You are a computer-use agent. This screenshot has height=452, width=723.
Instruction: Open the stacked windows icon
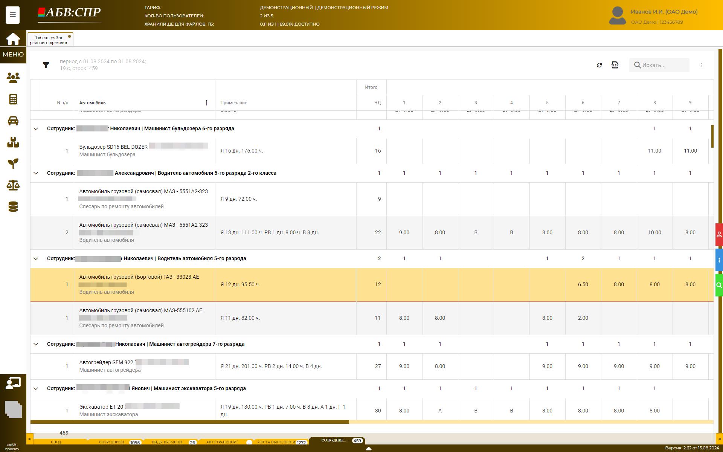(x=13, y=409)
